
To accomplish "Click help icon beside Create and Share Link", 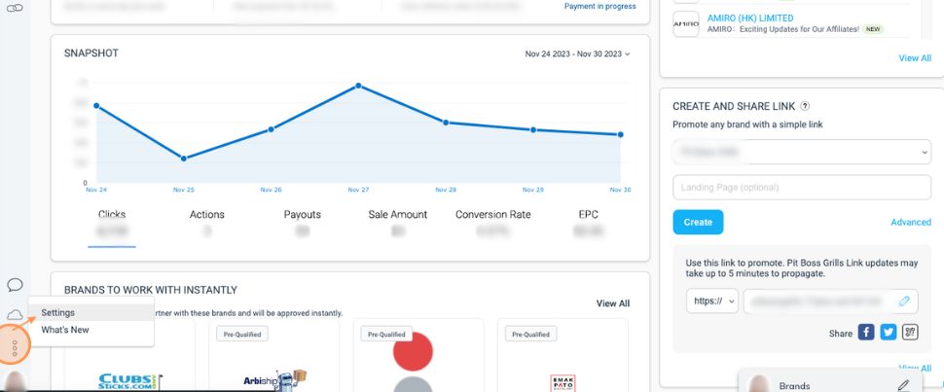I will tap(805, 107).
